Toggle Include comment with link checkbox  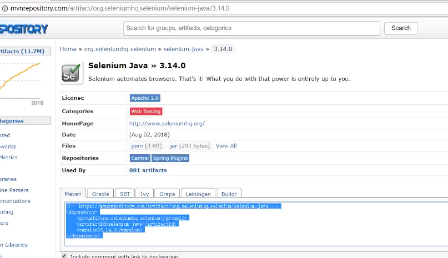pyautogui.click(x=64, y=256)
